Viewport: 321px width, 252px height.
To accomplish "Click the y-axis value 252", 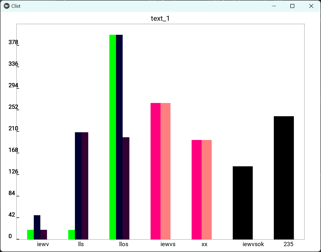I will 13,107.
